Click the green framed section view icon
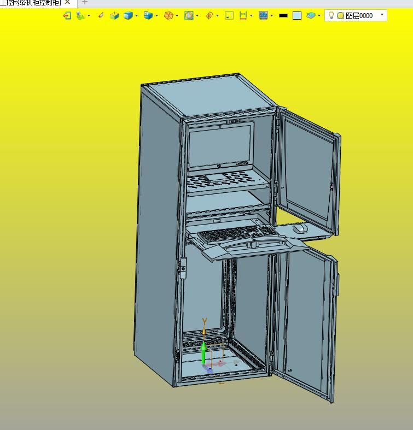 tap(189, 15)
